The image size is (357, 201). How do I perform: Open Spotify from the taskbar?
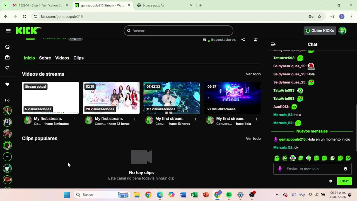(x=229, y=195)
